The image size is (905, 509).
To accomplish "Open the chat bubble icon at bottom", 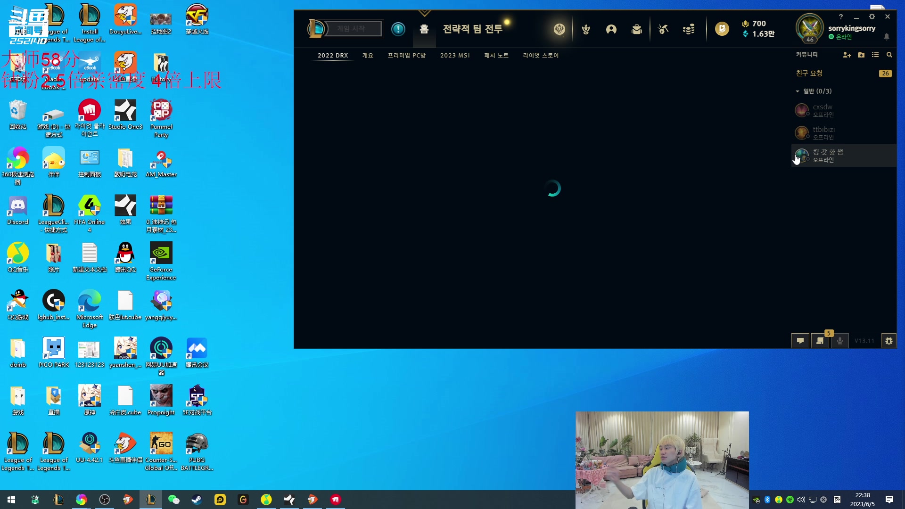I will [x=800, y=341].
